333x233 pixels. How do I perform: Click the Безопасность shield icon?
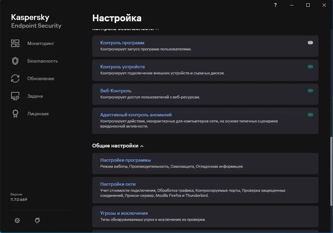(x=15, y=61)
